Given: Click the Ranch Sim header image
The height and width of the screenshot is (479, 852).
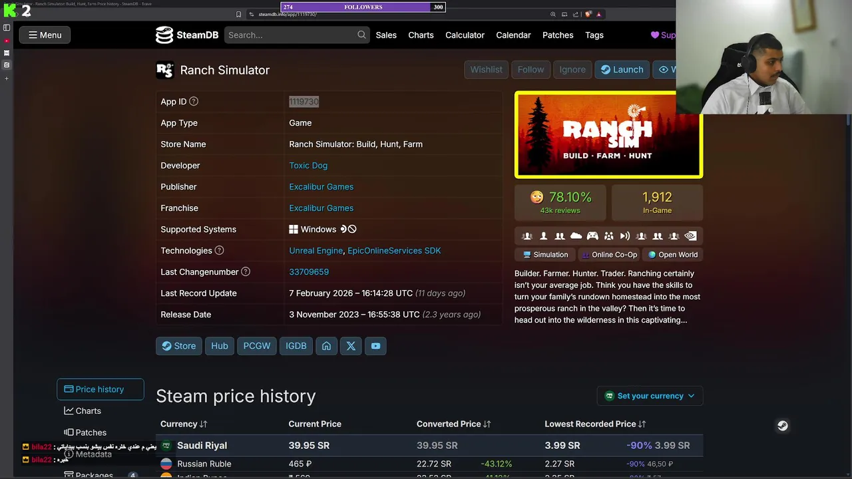Looking at the screenshot, I should [608, 134].
